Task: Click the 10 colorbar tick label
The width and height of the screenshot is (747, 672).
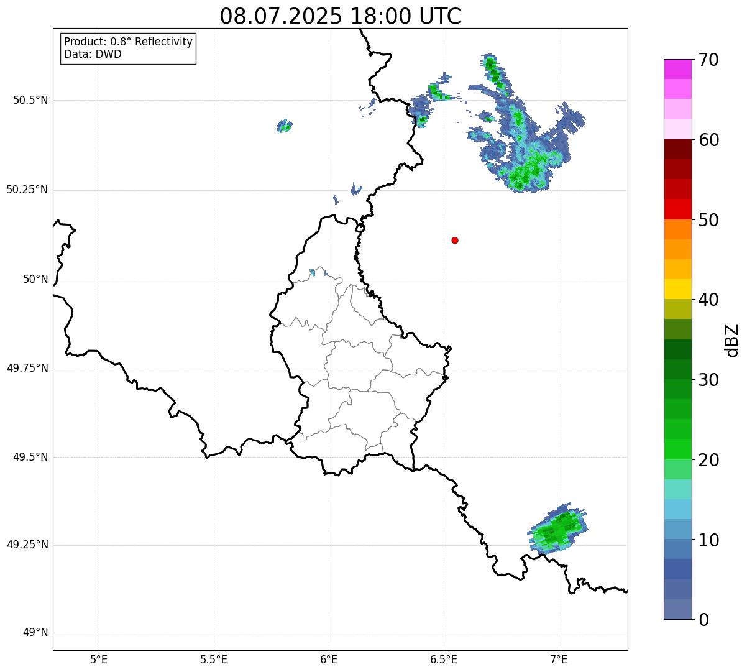Action: tap(708, 540)
